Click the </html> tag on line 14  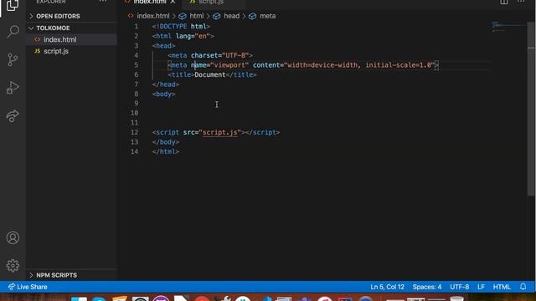tap(166, 151)
